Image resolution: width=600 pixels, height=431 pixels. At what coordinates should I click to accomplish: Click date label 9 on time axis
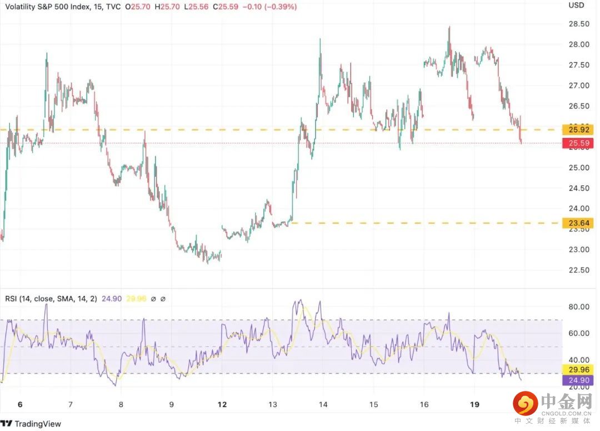pos(172,404)
